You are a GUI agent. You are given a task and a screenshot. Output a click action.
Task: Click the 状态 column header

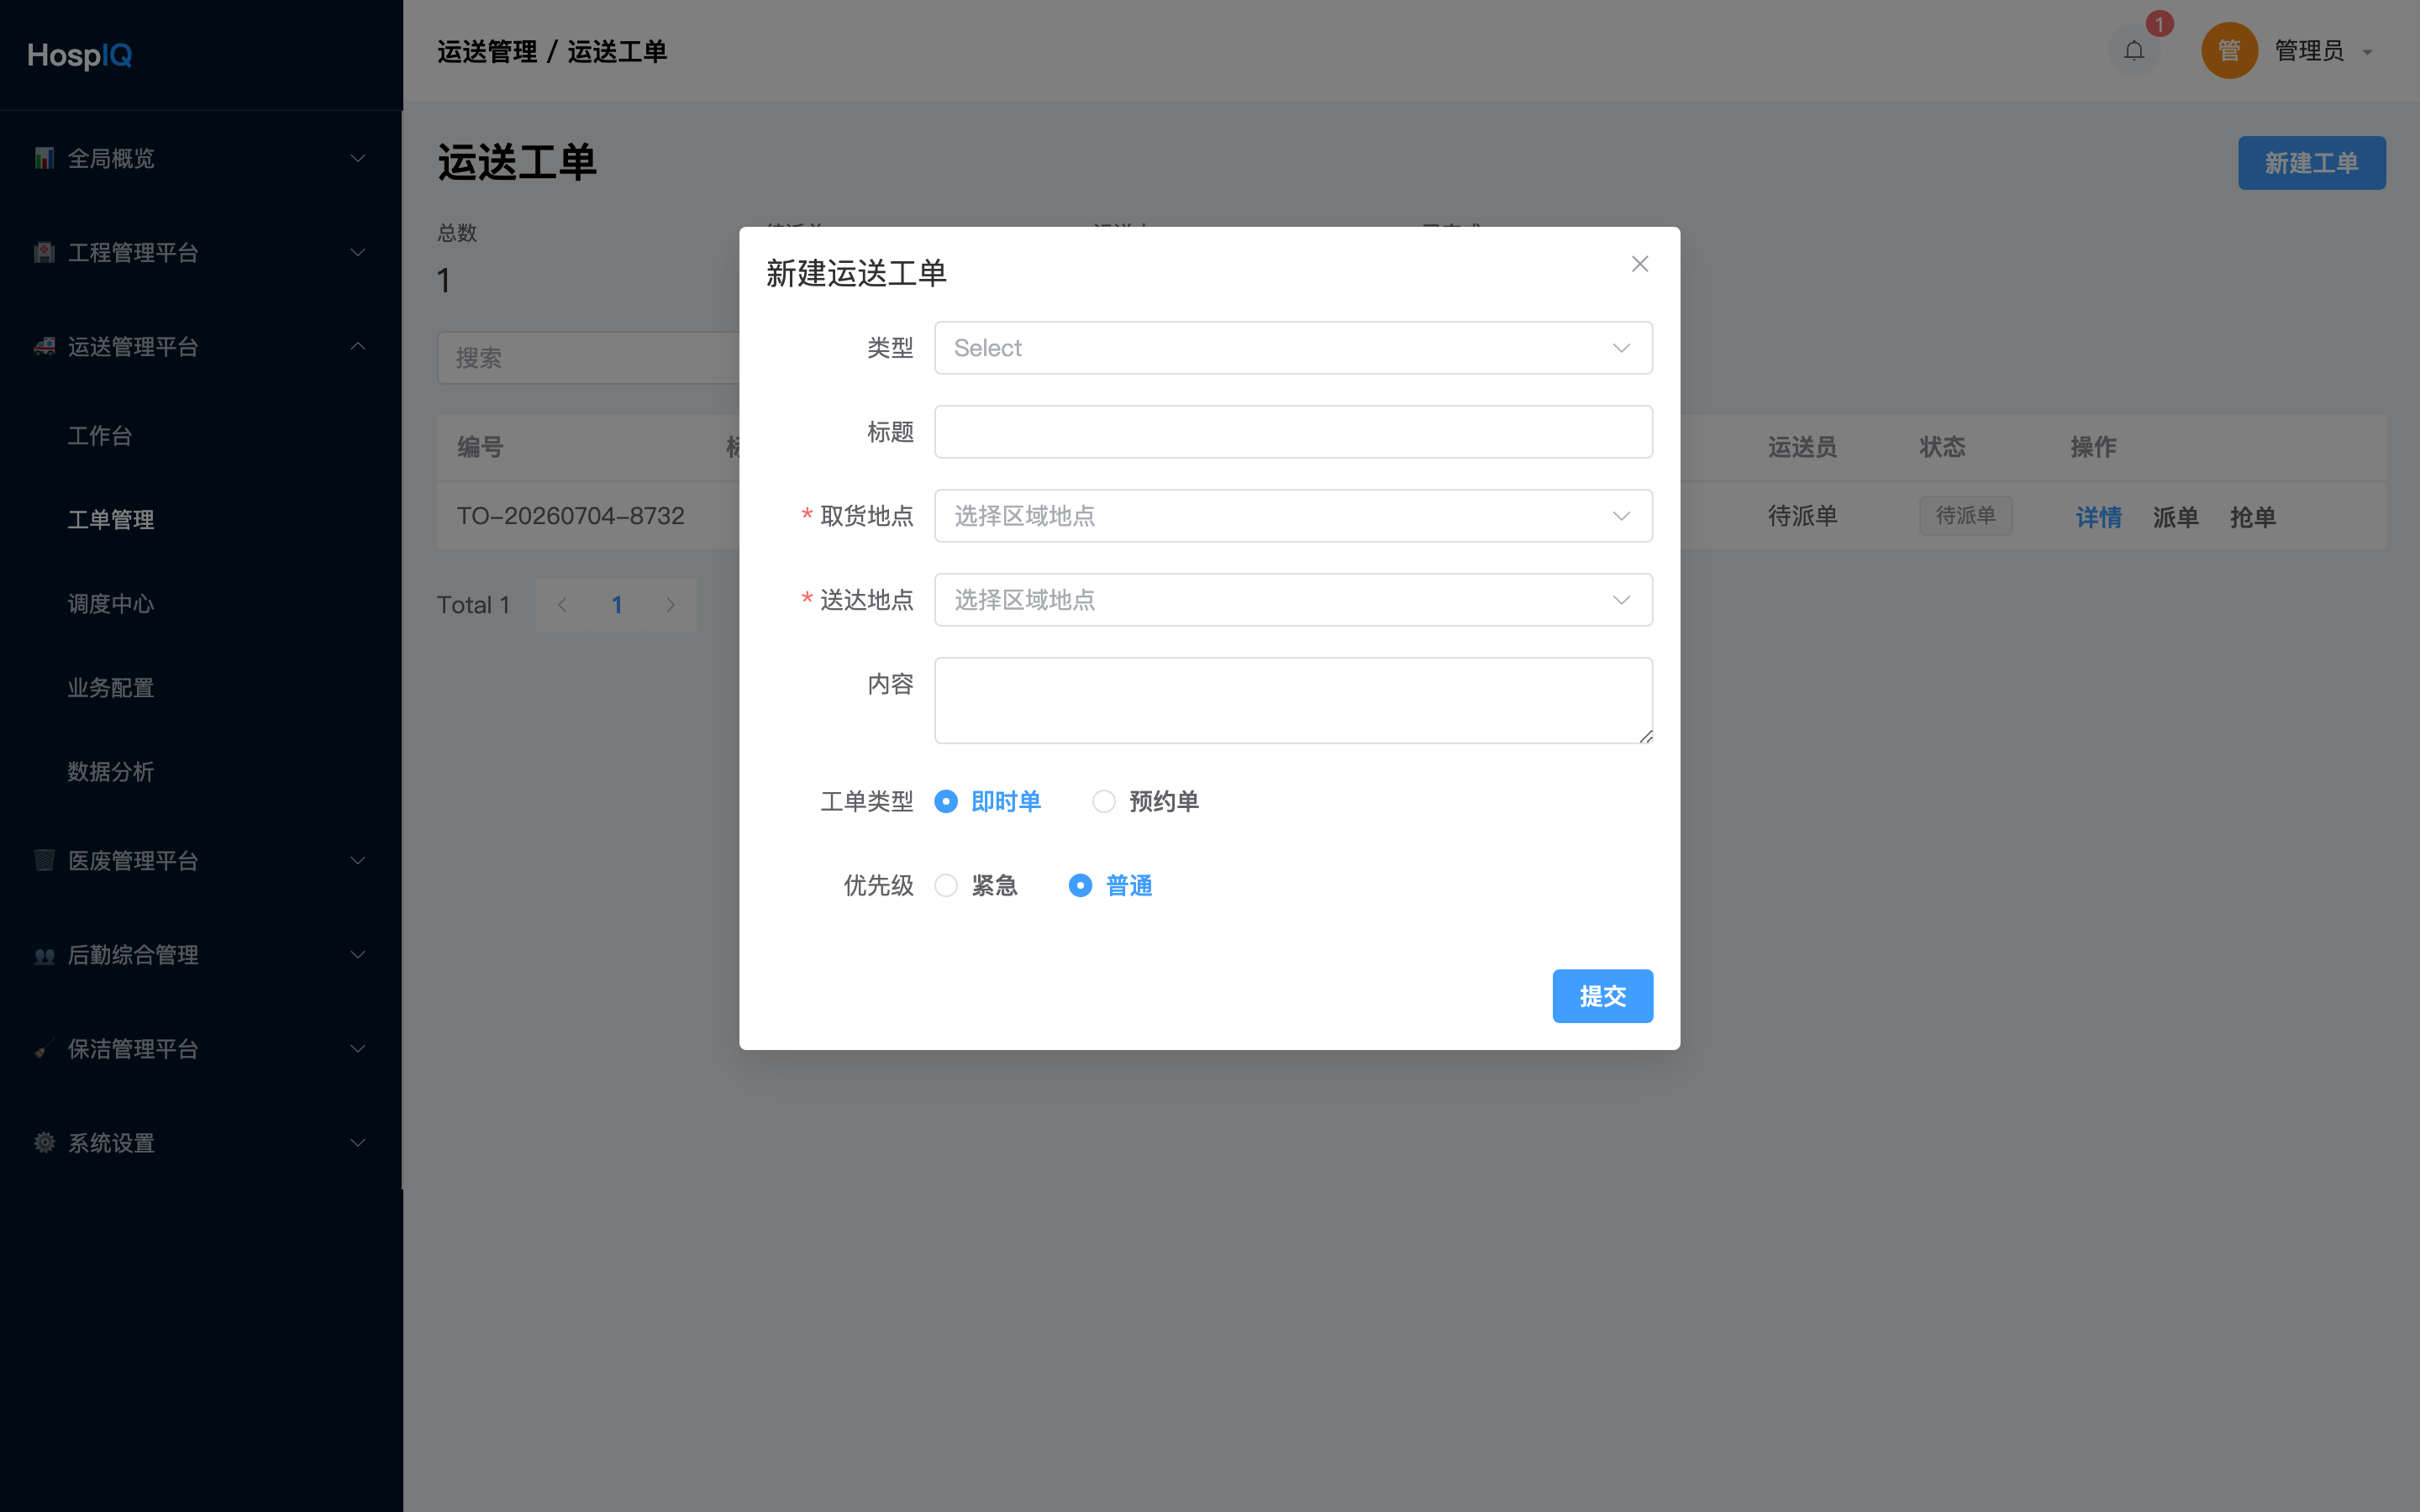point(1942,447)
